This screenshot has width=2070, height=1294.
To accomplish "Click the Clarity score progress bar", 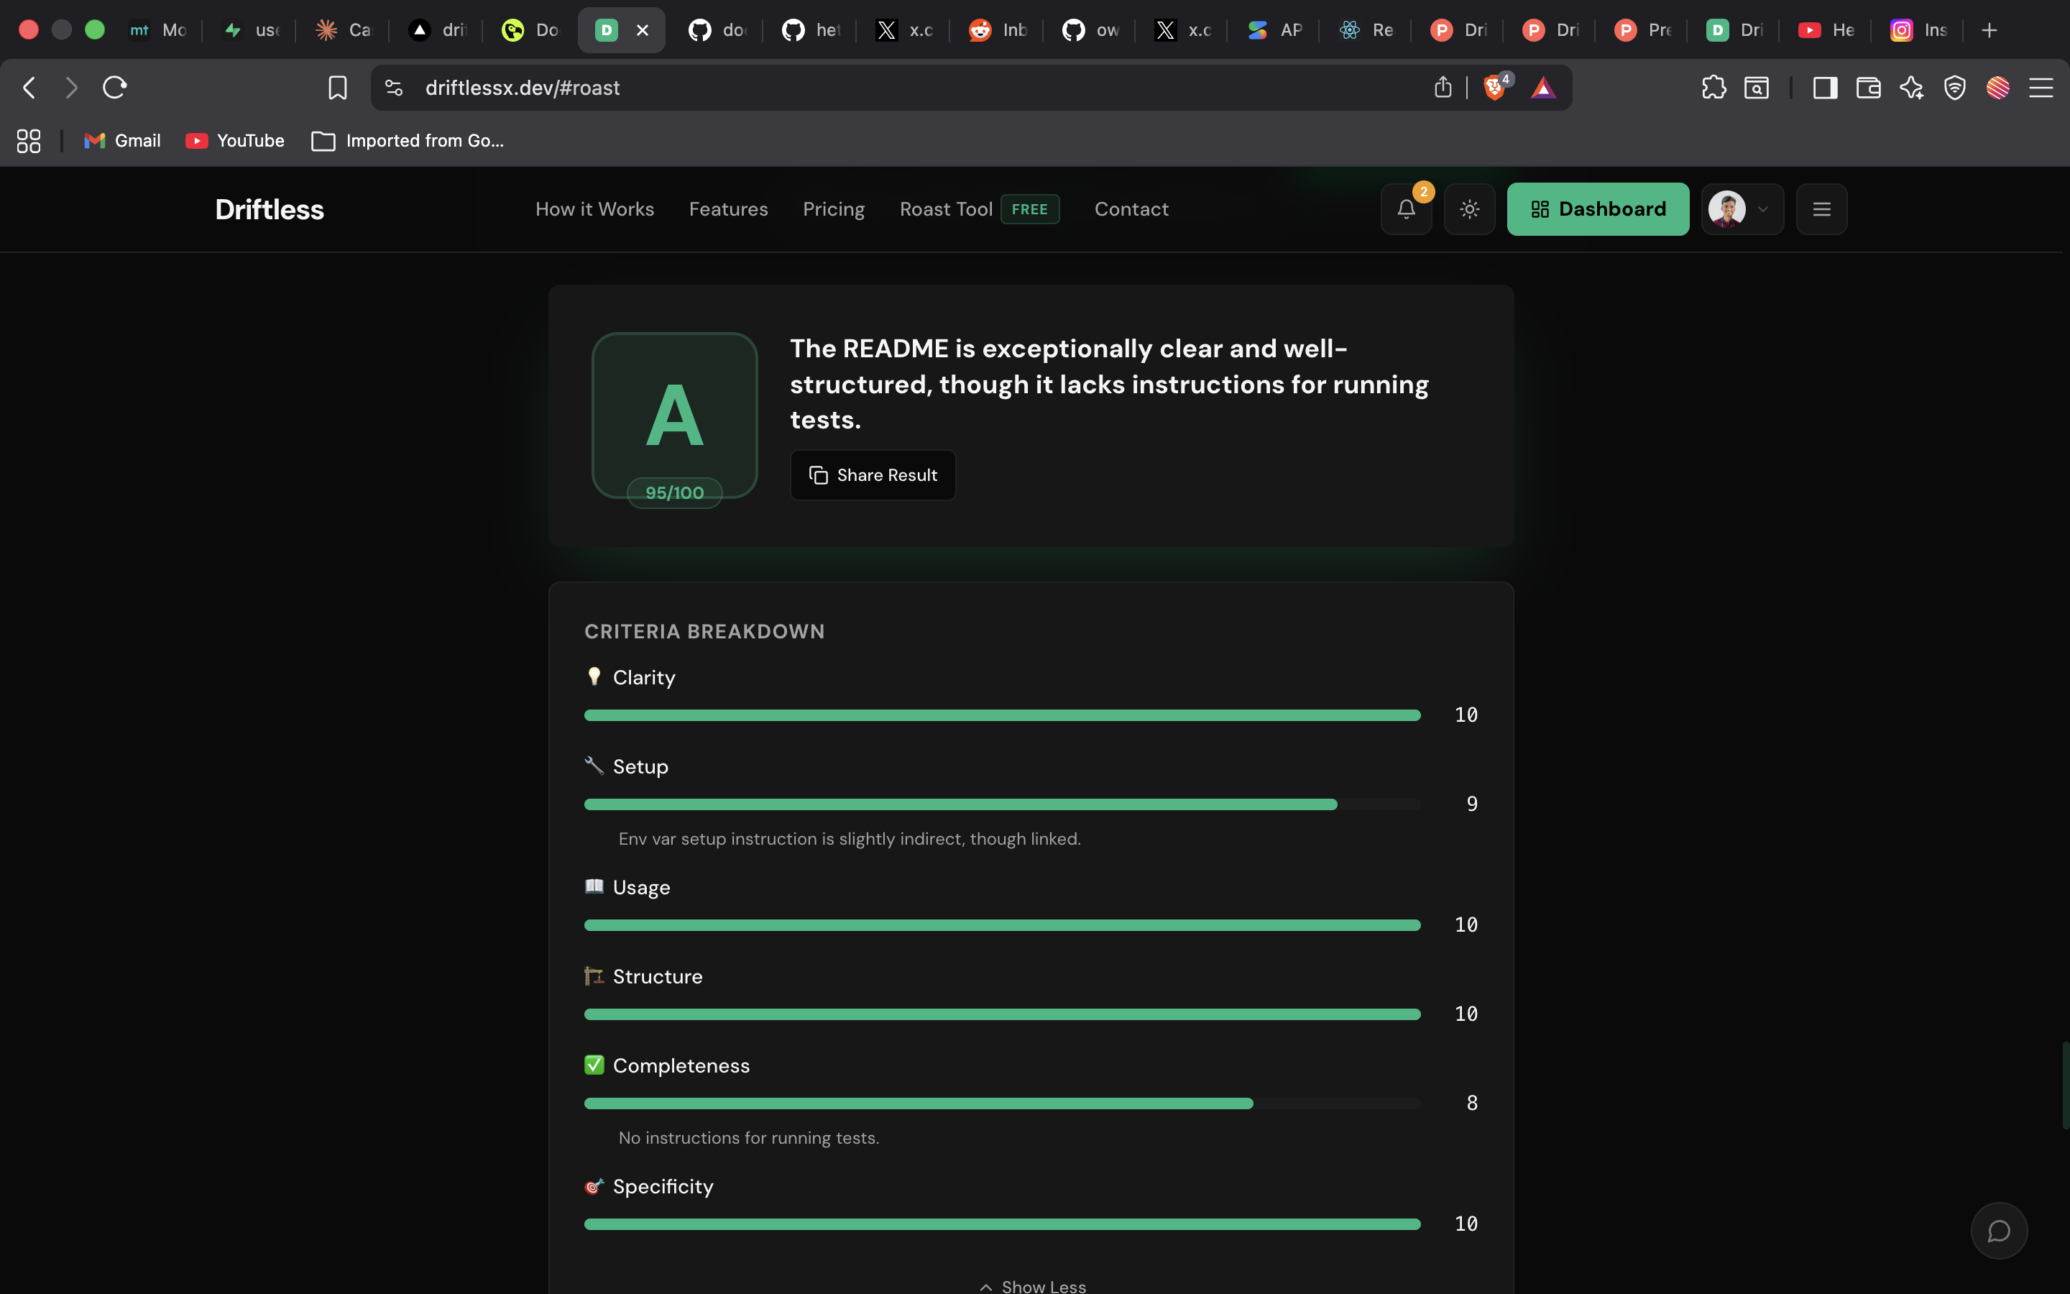I will point(1002,715).
